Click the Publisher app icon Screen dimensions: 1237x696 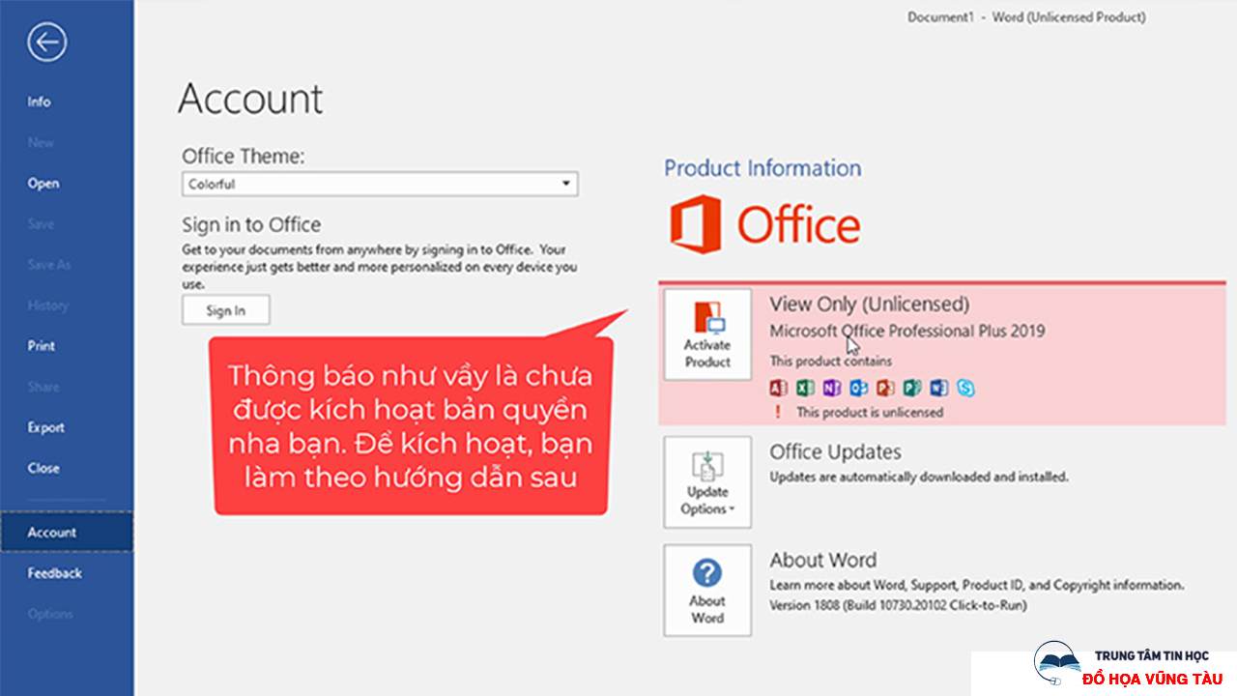(912, 389)
